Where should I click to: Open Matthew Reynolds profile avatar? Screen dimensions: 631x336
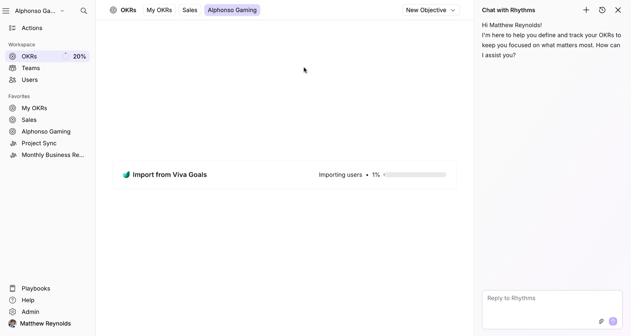[x=12, y=324]
